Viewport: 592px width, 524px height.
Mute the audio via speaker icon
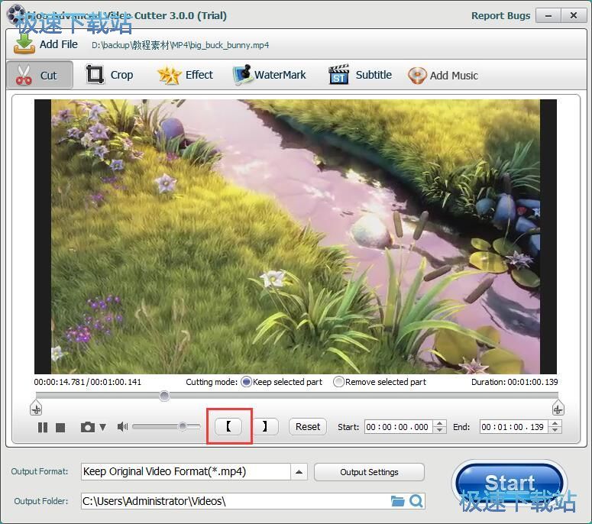122,427
